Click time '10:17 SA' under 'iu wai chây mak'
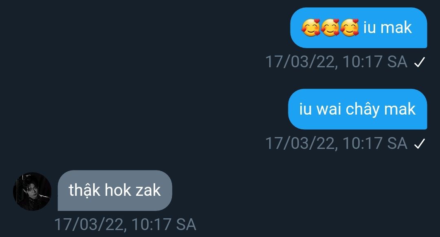The width and height of the screenshot is (440, 237). 375,143
